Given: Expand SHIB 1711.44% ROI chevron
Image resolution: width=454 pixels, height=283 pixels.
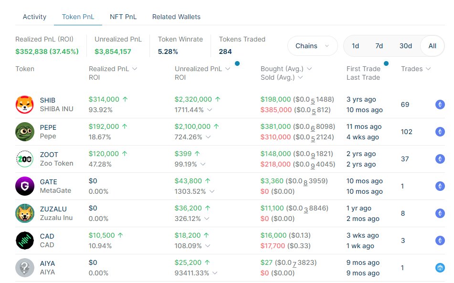Looking at the screenshot, I should tap(210, 110).
